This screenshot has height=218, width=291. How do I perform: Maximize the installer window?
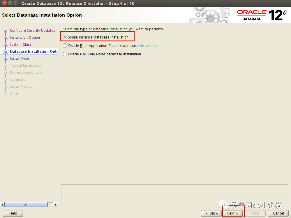(x=16, y=3)
